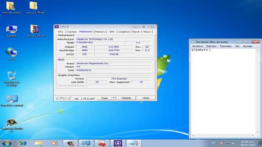
Task: Open the Windows Start orb
Action: 7,143
